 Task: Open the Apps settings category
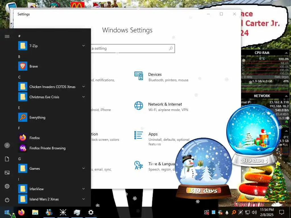161,139
